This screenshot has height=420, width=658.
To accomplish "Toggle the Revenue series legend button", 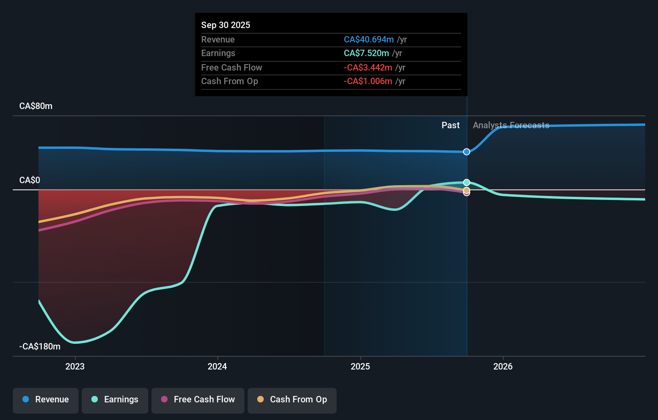I will (46, 400).
